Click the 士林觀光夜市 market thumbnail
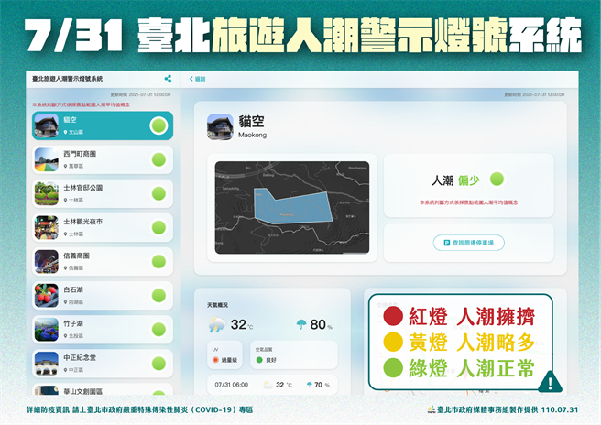Screen dimensions: 601x425 point(47,227)
